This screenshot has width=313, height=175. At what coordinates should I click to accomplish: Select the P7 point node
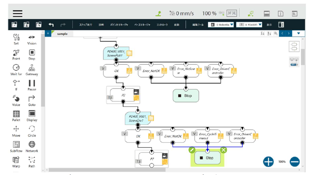(152, 159)
